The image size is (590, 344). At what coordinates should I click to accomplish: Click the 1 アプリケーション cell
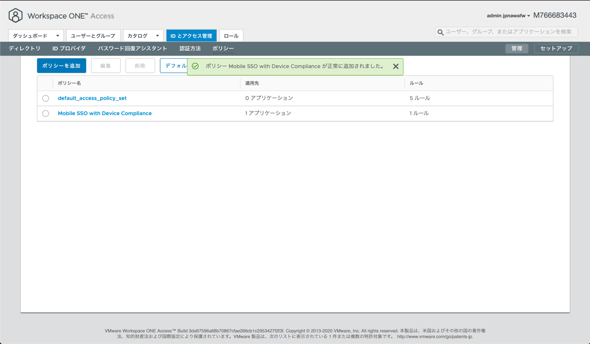(268, 114)
